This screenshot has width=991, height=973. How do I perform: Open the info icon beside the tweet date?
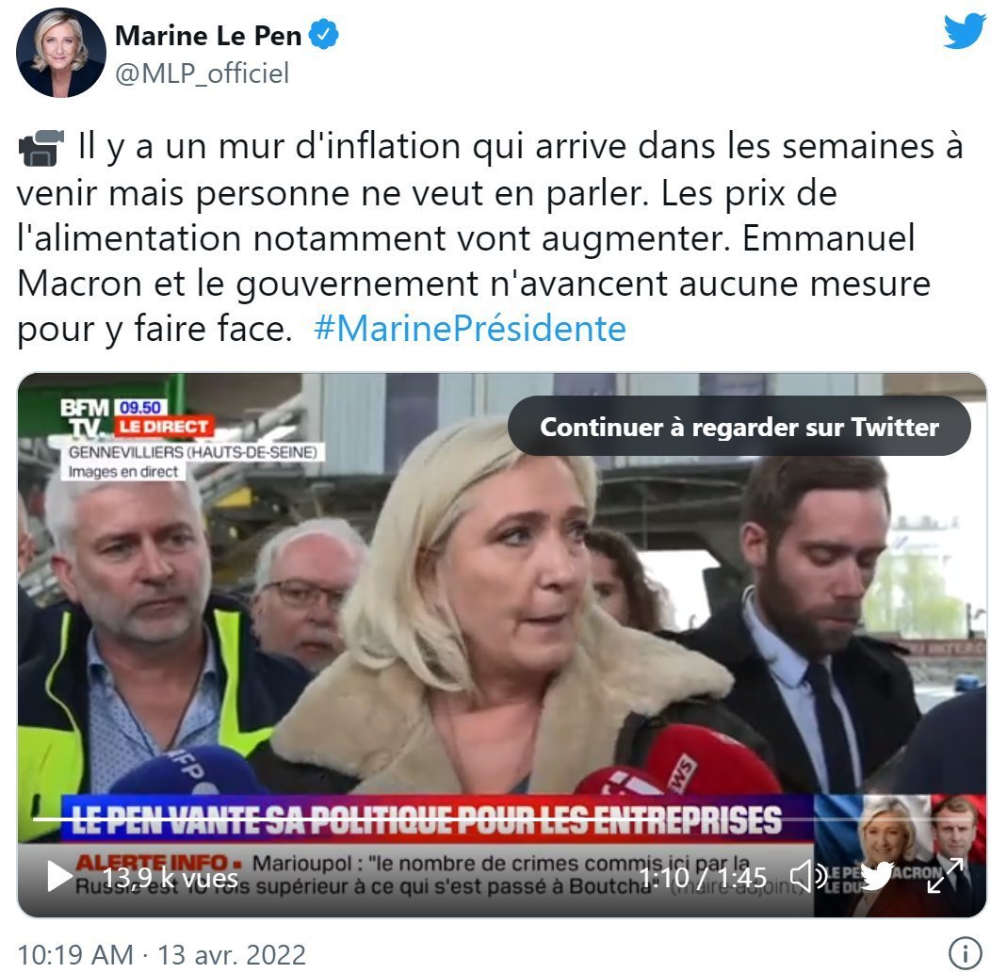pos(961,952)
